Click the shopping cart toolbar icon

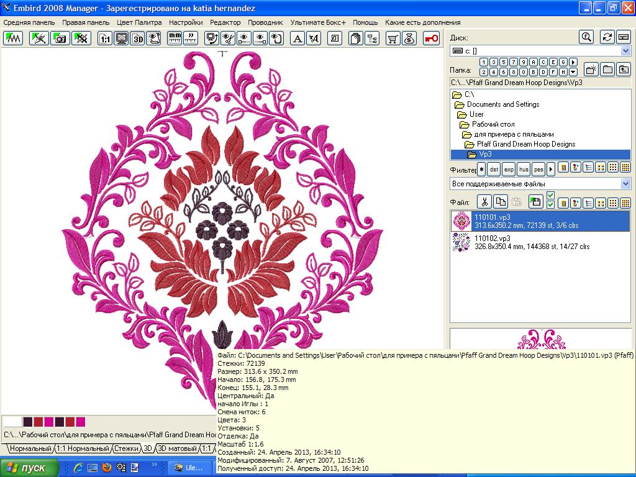(x=393, y=39)
